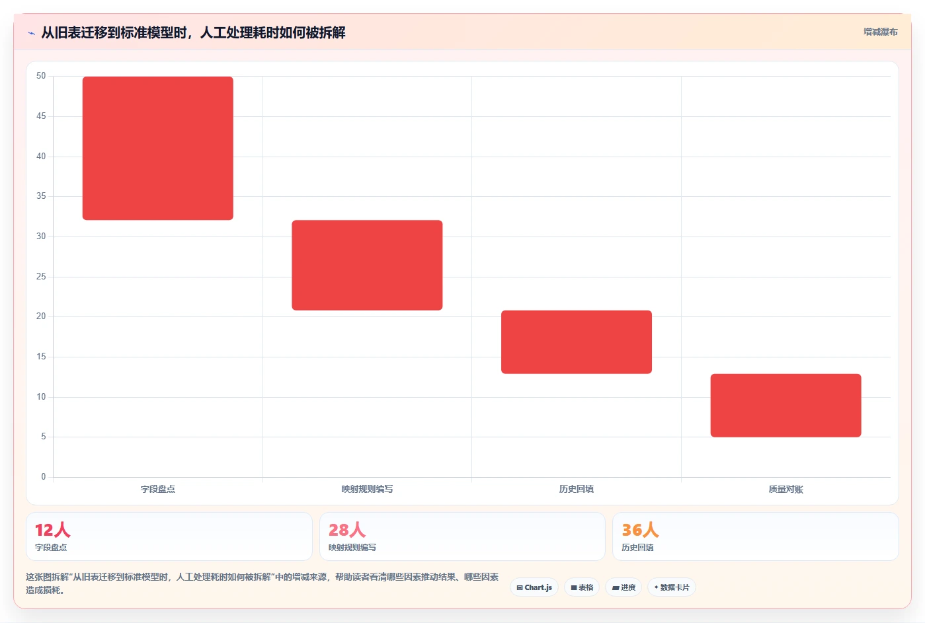925x623 pixels.
Task: Click the 表格 tag chip
Action: (x=582, y=587)
